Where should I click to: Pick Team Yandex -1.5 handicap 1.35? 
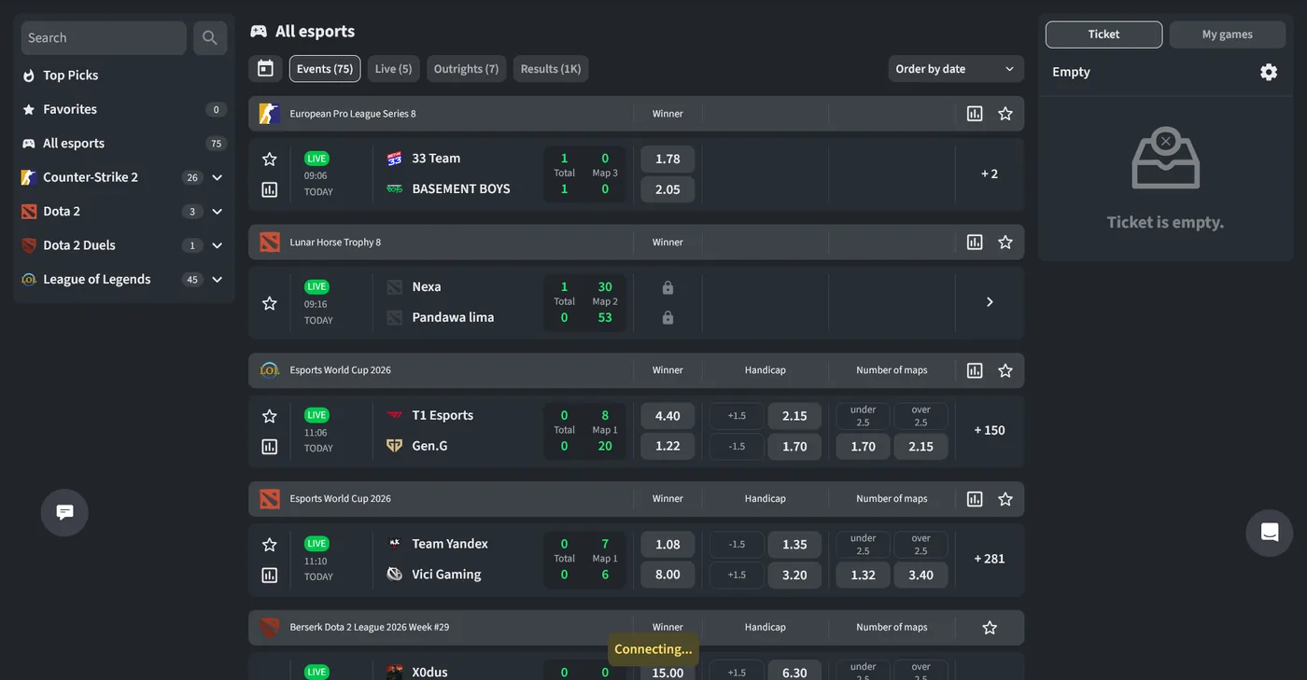pos(794,545)
